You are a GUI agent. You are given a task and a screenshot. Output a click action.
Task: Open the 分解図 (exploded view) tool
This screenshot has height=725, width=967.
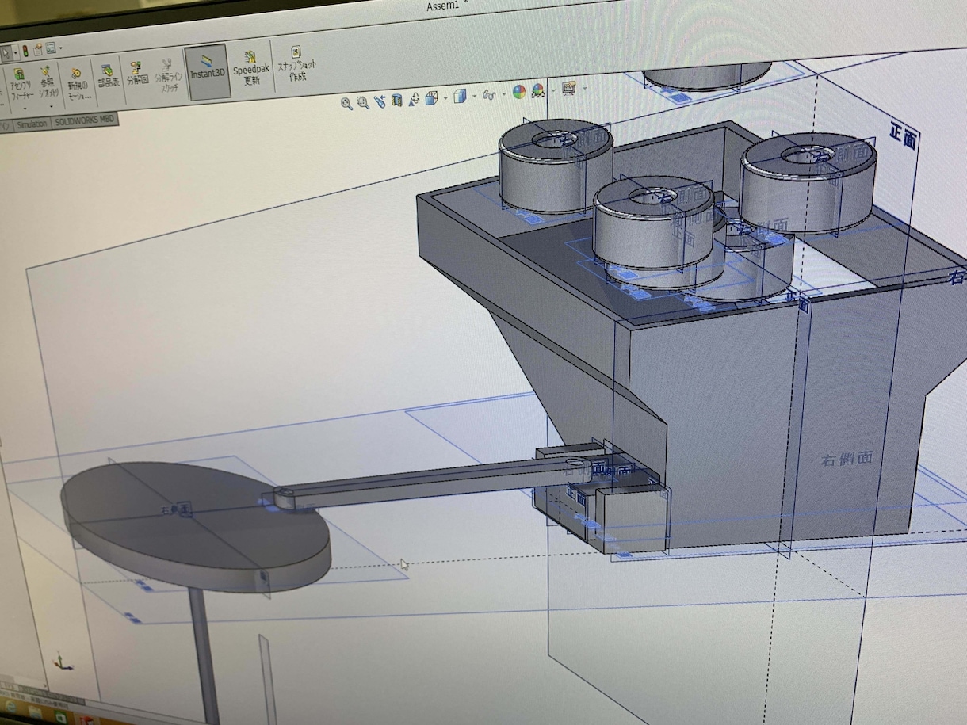coord(137,72)
